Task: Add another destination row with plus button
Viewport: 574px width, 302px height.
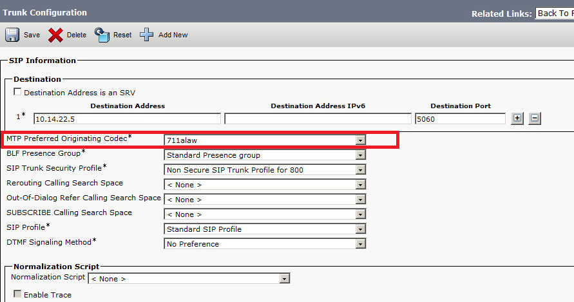Action: tap(517, 118)
